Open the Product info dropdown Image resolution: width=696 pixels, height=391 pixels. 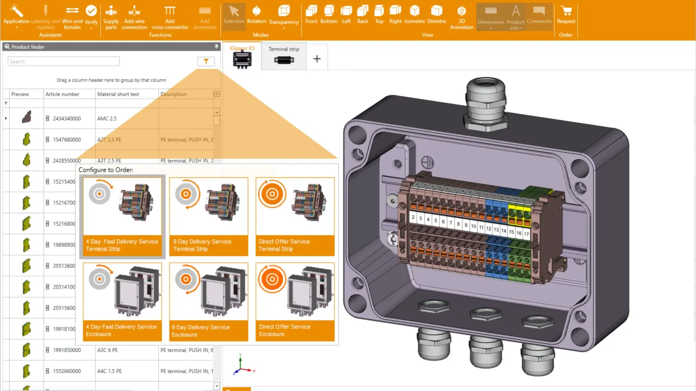[x=515, y=17]
